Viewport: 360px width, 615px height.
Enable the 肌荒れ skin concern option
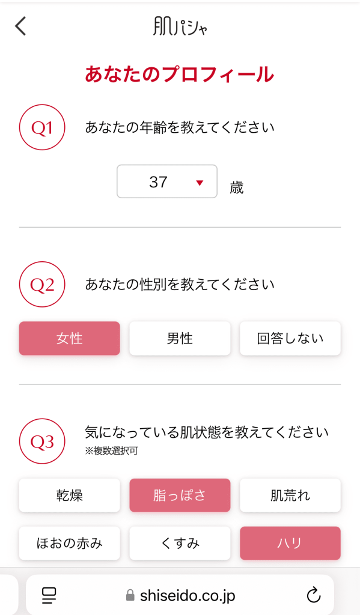(x=290, y=495)
